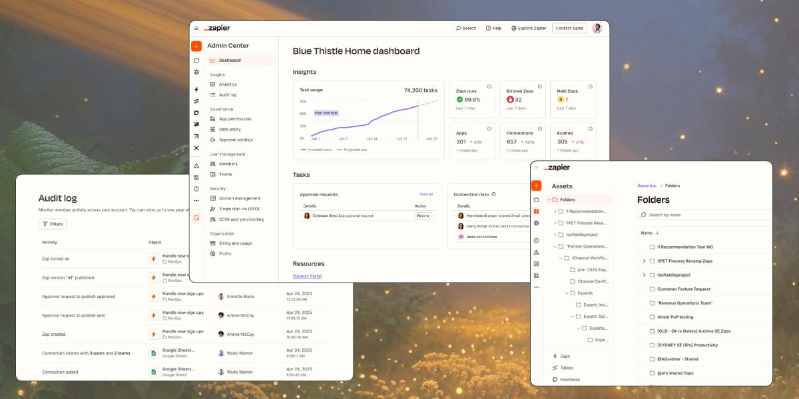Click the info icon next to Connection risks
This screenshot has width=799, height=399.
pyautogui.click(x=493, y=194)
